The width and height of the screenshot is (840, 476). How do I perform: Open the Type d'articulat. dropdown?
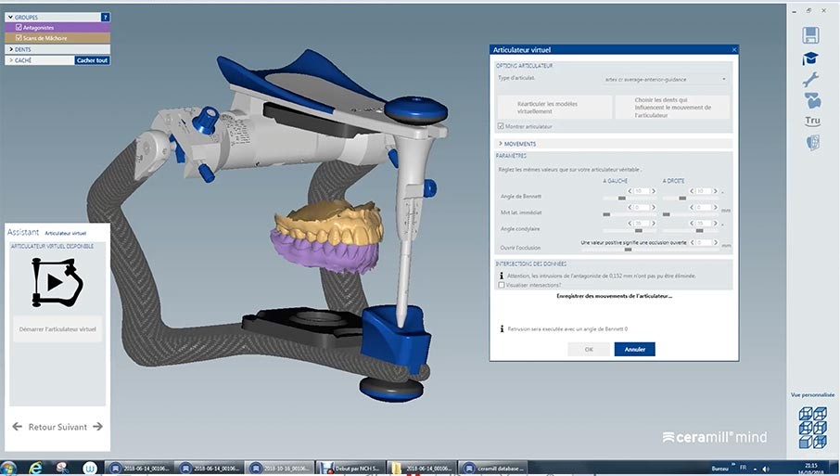coord(665,80)
